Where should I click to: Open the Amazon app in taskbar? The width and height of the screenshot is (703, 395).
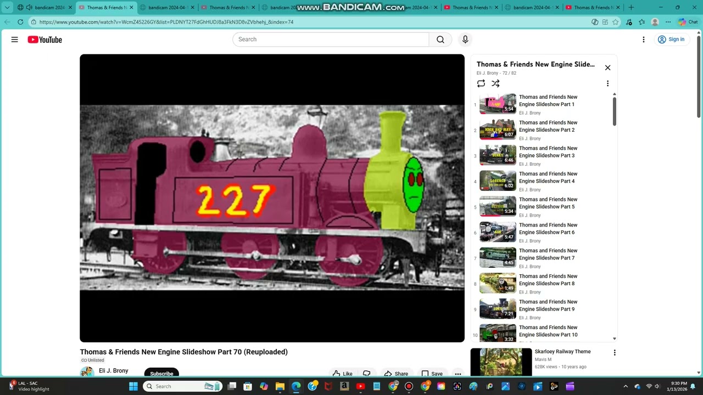[344, 386]
